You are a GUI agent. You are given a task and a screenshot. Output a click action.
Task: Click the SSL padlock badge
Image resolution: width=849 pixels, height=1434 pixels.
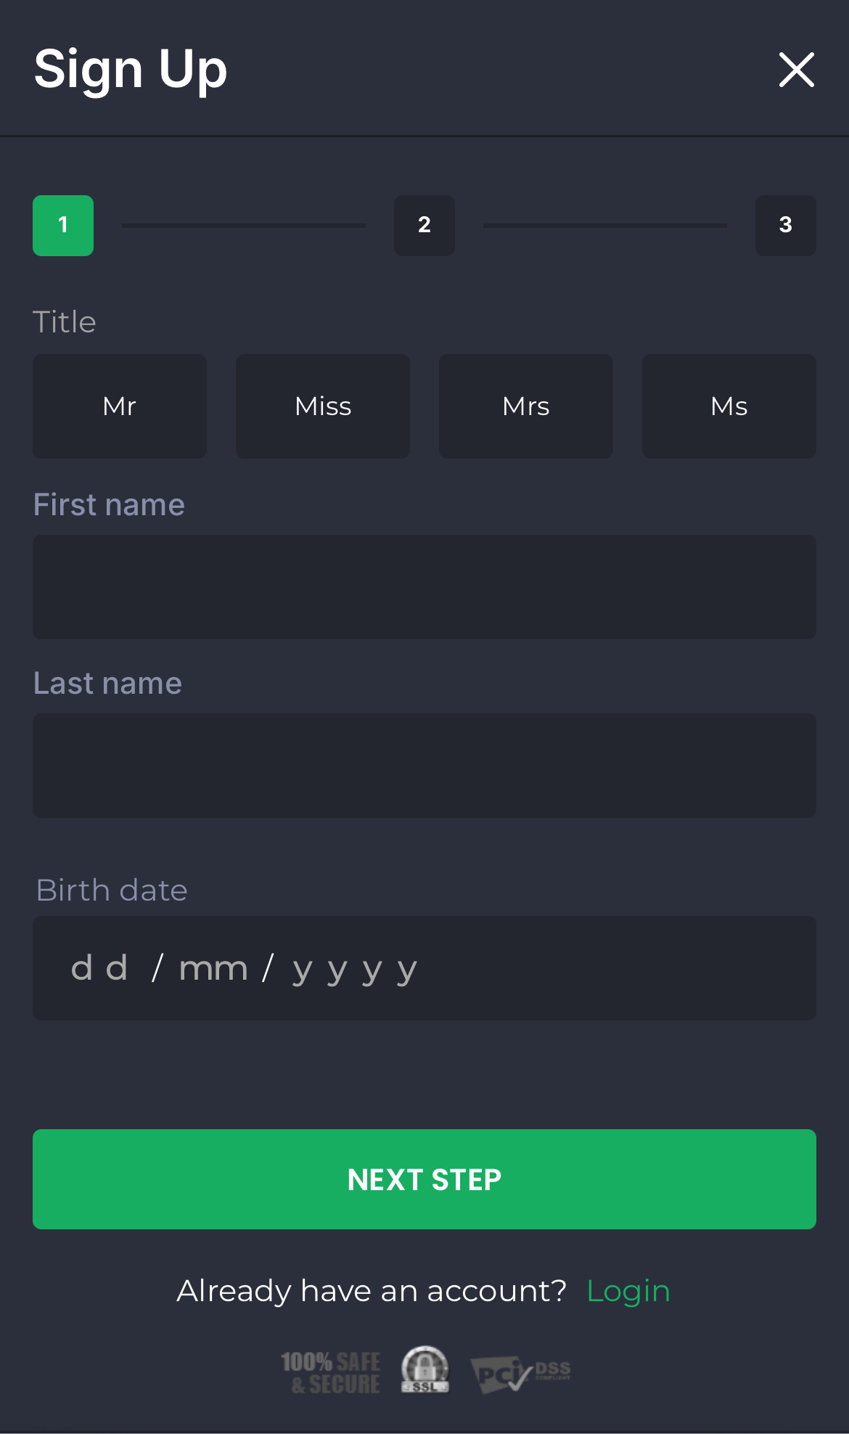pos(425,1369)
